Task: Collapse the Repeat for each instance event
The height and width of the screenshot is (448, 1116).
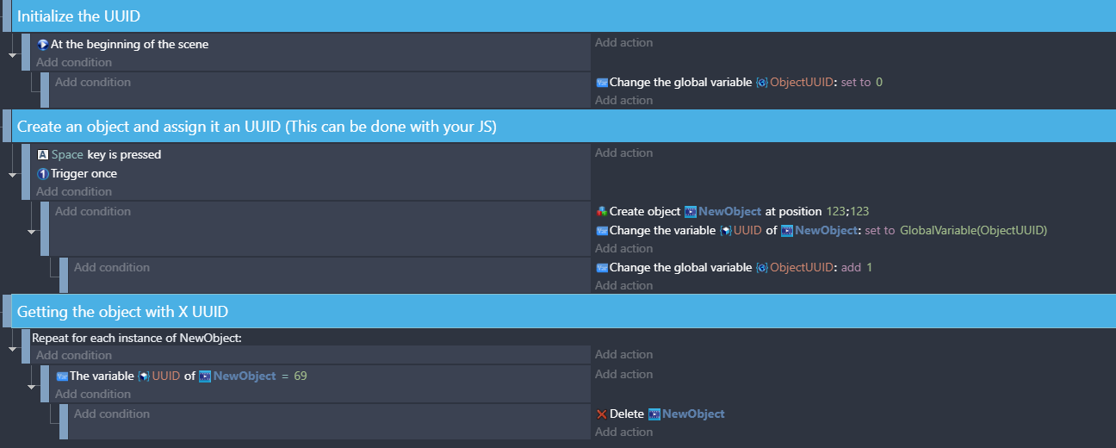Action: coord(12,348)
